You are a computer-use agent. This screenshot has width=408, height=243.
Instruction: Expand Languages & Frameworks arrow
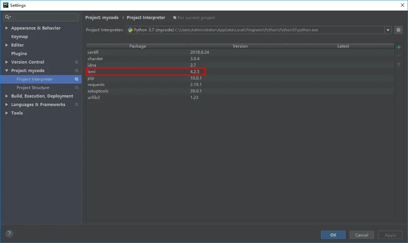pos(7,105)
